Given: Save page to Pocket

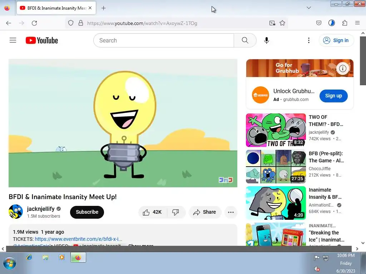Looking at the screenshot, I should click(x=318, y=23).
